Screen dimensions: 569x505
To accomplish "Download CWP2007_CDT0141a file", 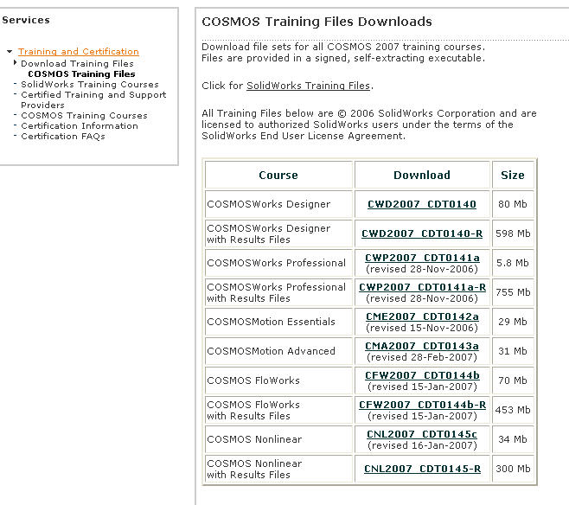I will coord(422,258).
